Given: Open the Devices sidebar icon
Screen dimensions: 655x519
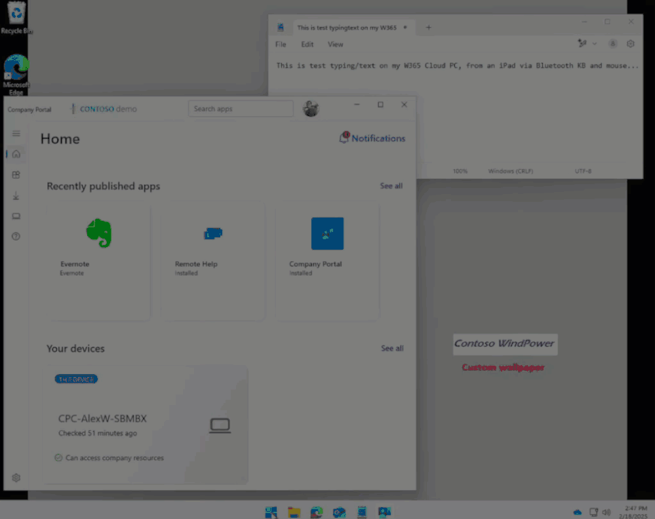Looking at the screenshot, I should pos(16,216).
